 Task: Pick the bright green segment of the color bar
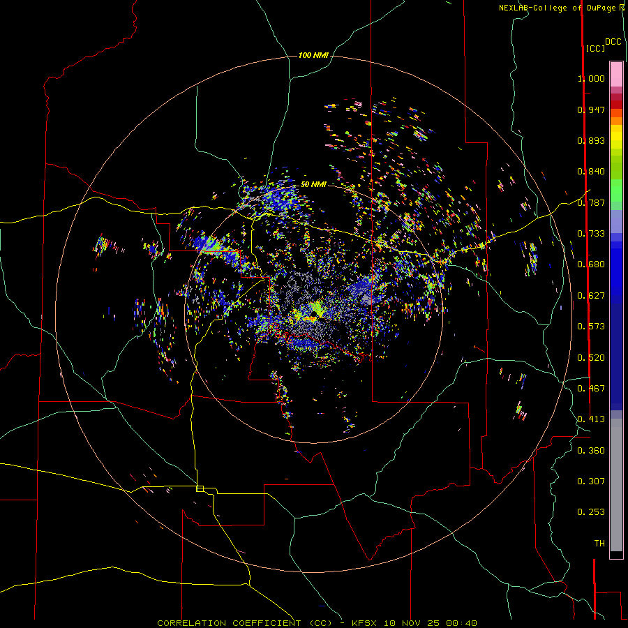click(616, 190)
